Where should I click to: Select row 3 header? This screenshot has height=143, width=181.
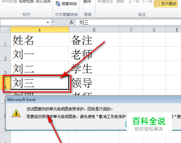point(5,68)
